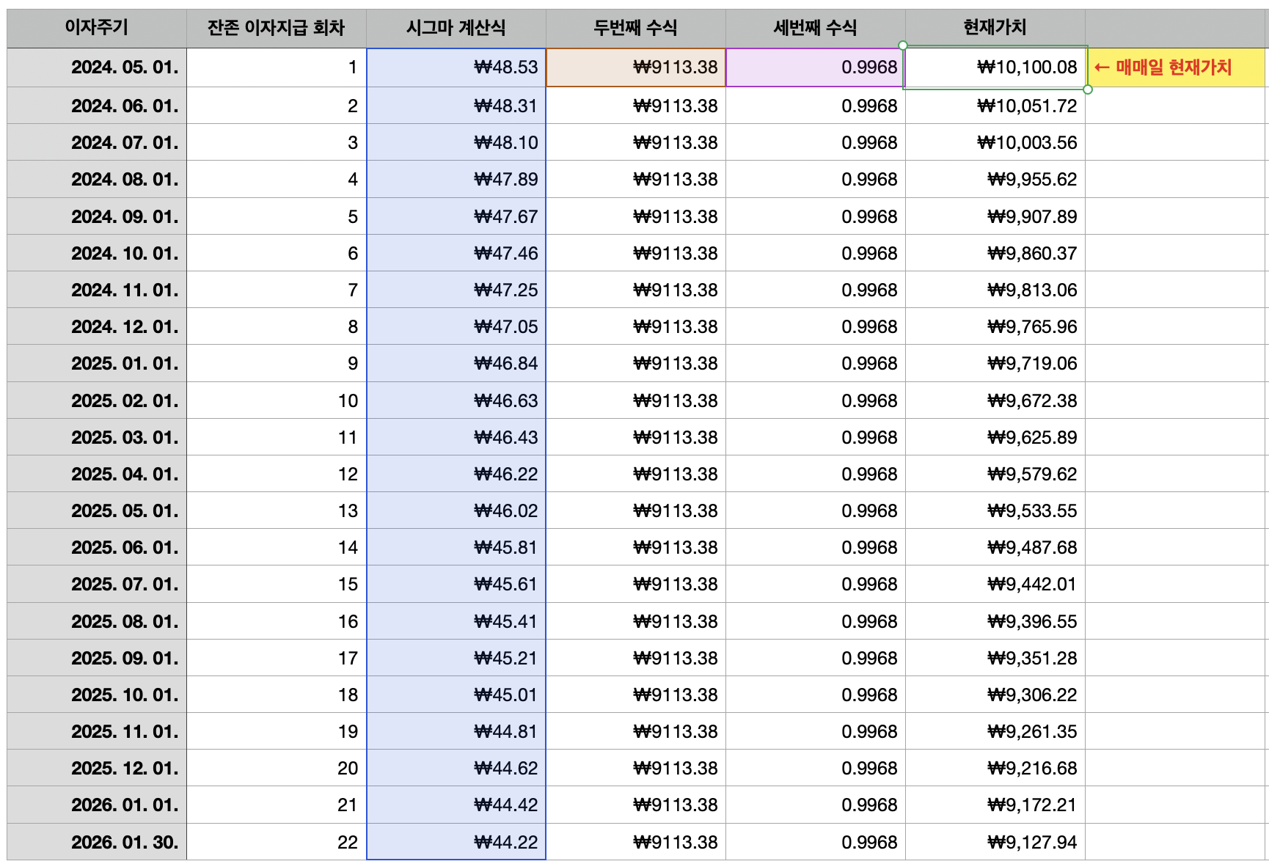Select the present value ₩9,533.55

995,510
